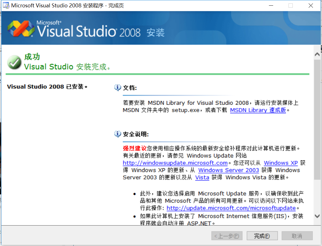Click the scroll down arrow
The height and width of the screenshot is (246, 322).
pyautogui.click(x=317, y=216)
